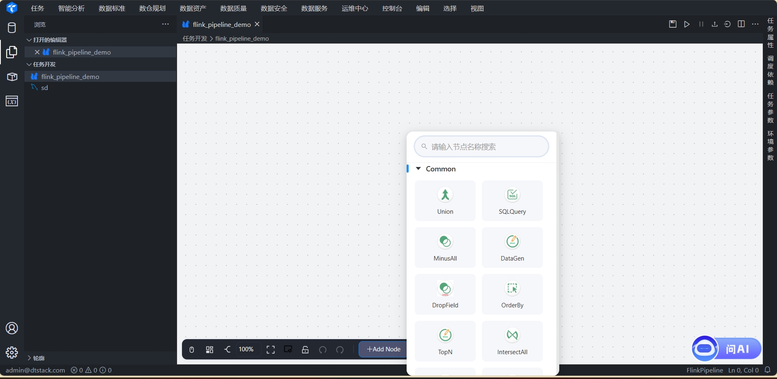Image resolution: width=777 pixels, height=379 pixels.
Task: Select the IntersectAll node
Action: tap(512, 341)
